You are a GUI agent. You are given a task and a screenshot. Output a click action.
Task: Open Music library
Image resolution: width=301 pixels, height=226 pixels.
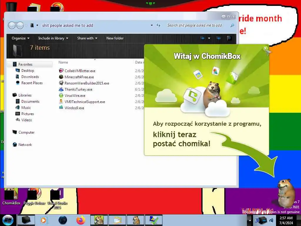pos(26,108)
